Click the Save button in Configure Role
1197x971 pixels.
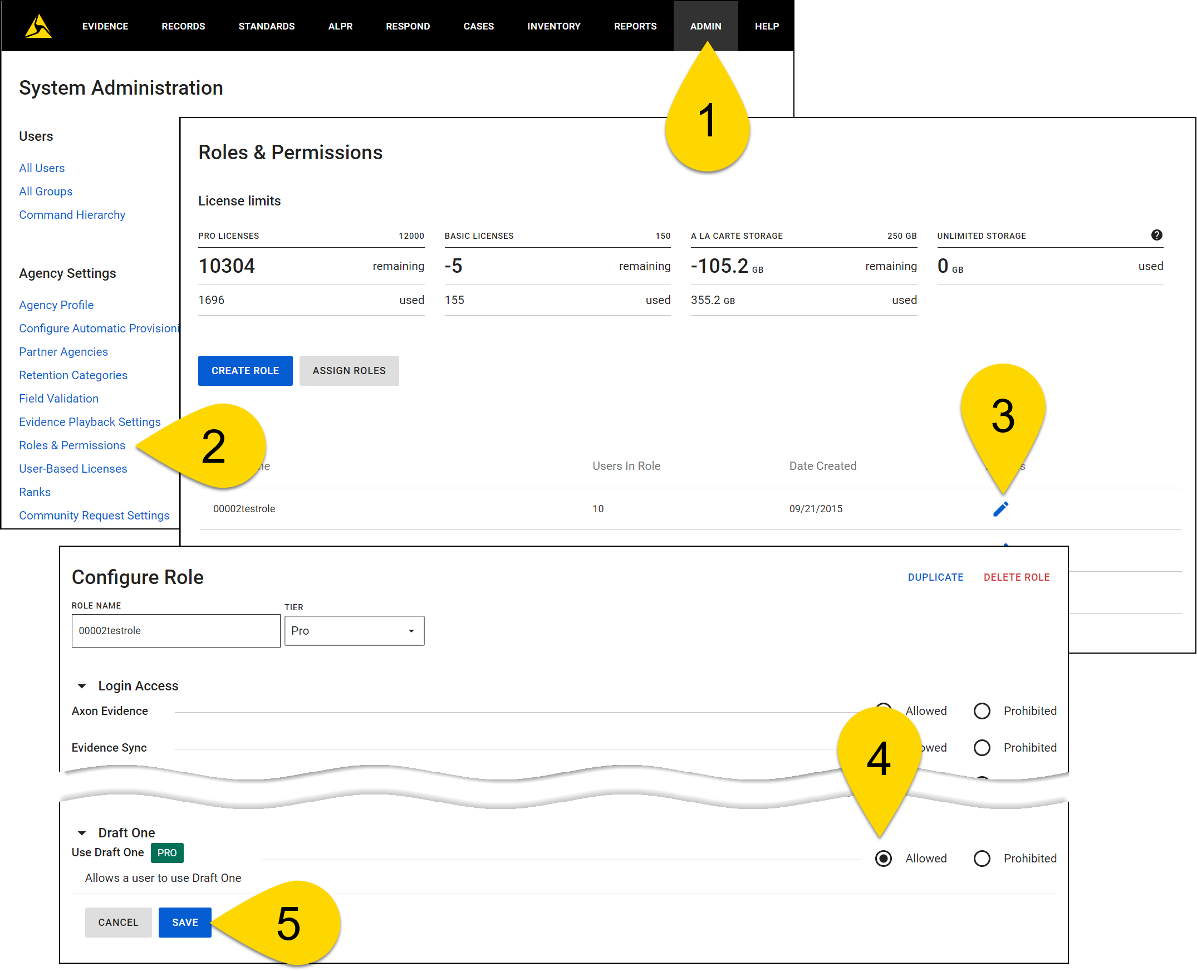tap(185, 922)
